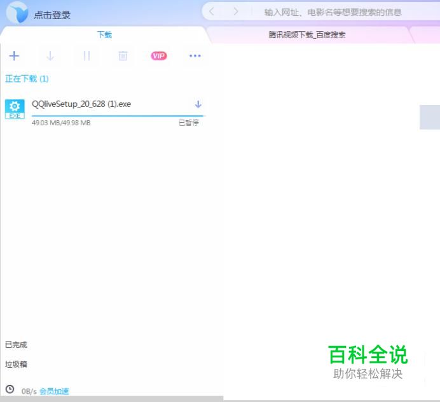Open the 垃圾箱 trash section
The width and height of the screenshot is (440, 402).
(x=16, y=364)
